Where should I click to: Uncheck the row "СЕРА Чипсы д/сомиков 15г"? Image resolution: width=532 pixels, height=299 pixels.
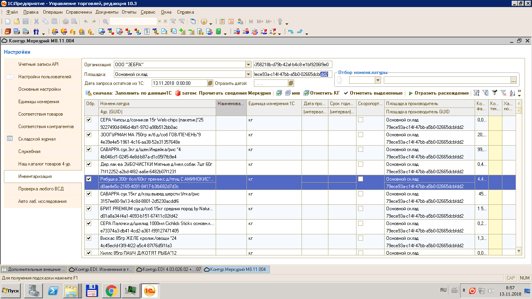(89, 120)
